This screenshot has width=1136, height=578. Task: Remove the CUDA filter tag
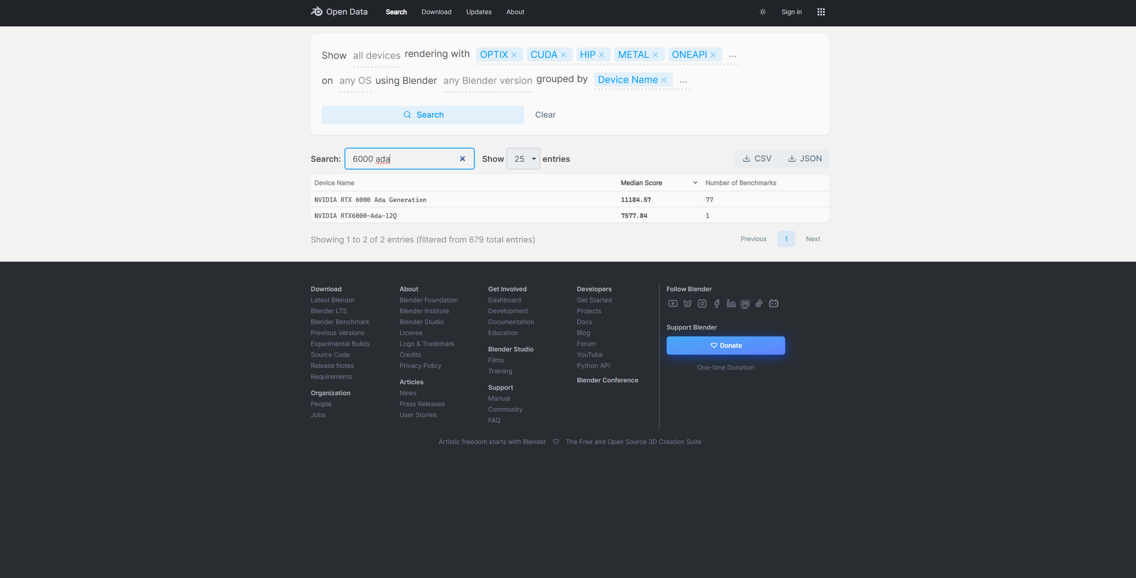pos(563,55)
